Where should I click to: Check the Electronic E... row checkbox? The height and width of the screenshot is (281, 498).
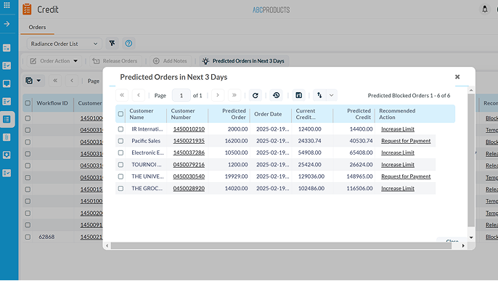[x=121, y=152]
